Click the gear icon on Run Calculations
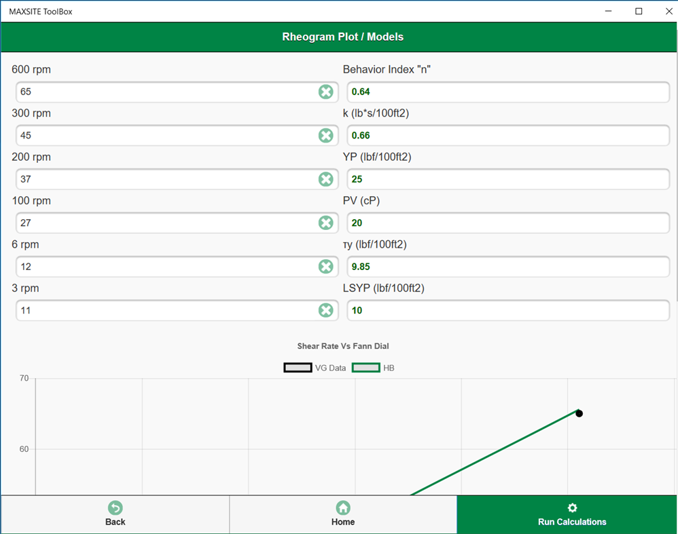 pyautogui.click(x=572, y=506)
